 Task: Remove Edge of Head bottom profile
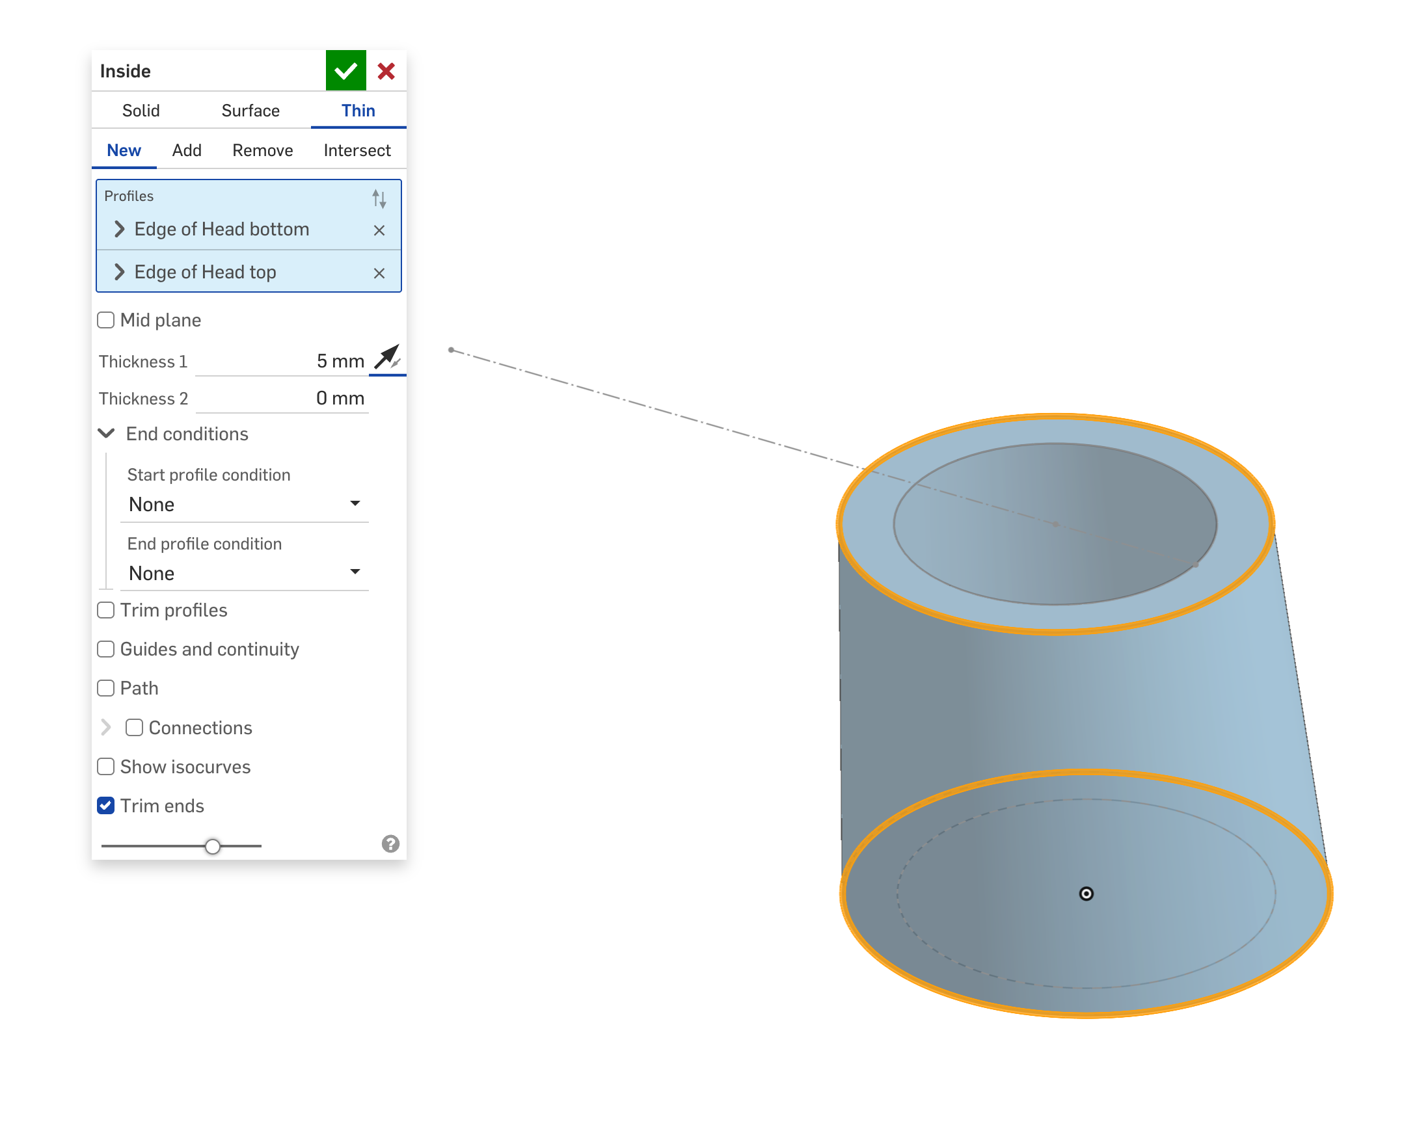[379, 230]
